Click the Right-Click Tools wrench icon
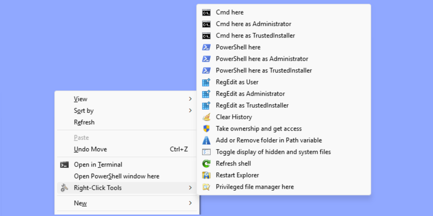Screen dimensions: 433x216 (x=64, y=188)
